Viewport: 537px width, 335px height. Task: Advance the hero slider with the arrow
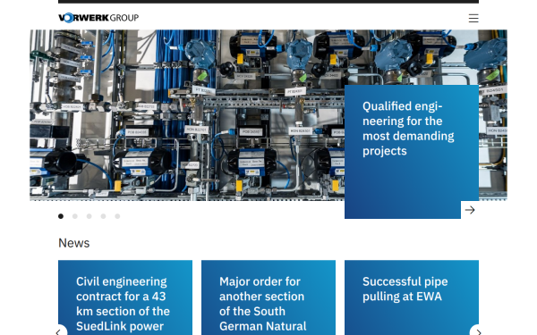click(x=470, y=210)
